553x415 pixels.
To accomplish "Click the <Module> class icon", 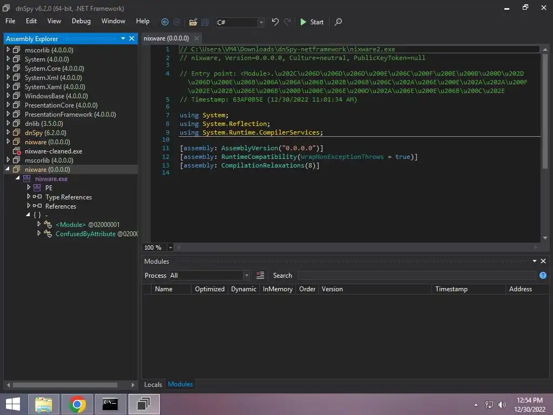I will 48,224.
